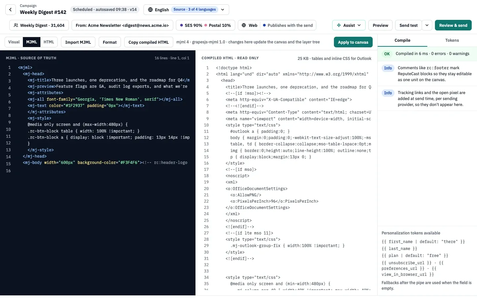The image size is (477, 298).
Task: Click the 'Scheduled · autosaved 09:38 · v14' status pill
Action: tap(105, 10)
